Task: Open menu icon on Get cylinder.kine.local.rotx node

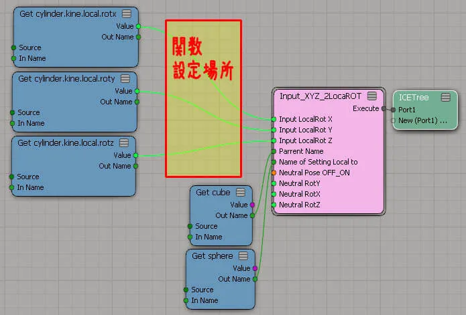Action: coord(127,13)
